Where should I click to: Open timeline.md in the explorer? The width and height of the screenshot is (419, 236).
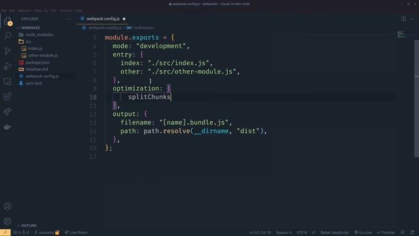tap(37, 69)
